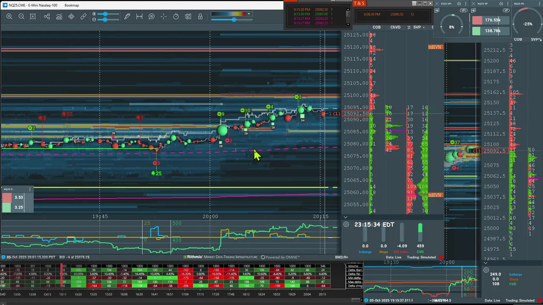Click the Delta (Bar) row label
The width and height of the screenshot is (543, 305).
point(354,270)
